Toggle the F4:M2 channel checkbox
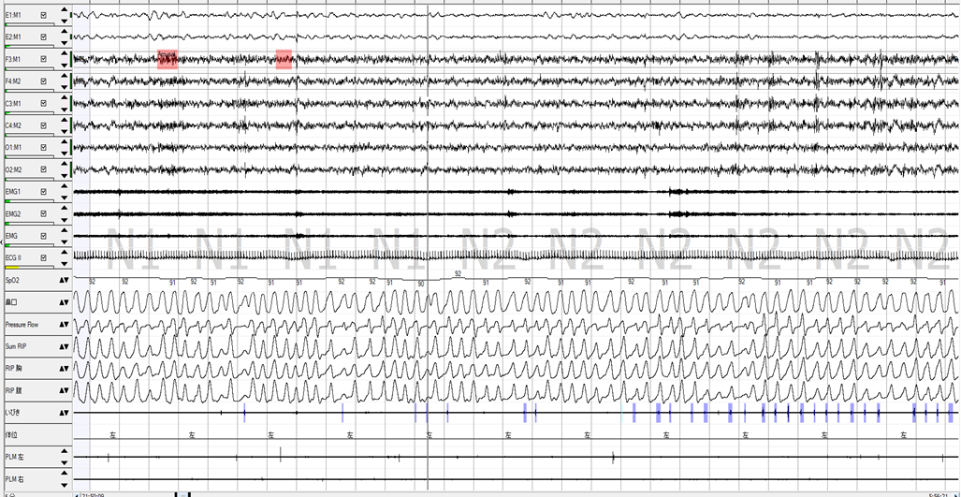The height and width of the screenshot is (497, 961). (43, 81)
